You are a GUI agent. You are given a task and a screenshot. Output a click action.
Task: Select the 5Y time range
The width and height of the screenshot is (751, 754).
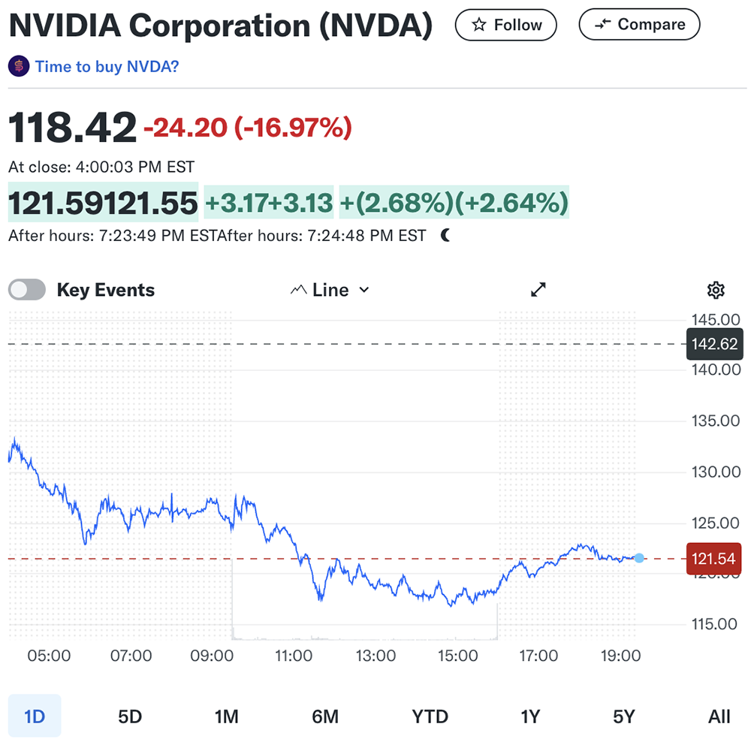(624, 716)
